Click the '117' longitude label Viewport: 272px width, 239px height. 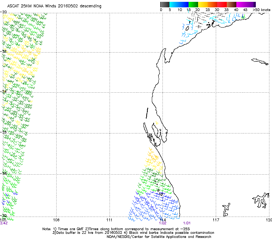pos(216,220)
